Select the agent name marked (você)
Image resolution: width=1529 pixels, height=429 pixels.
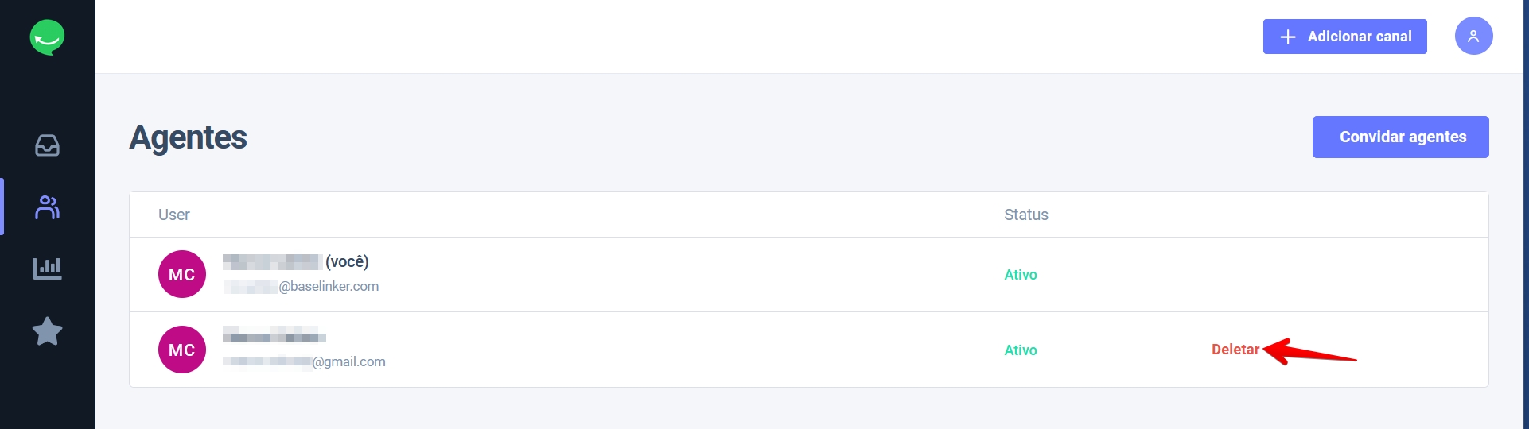(295, 261)
